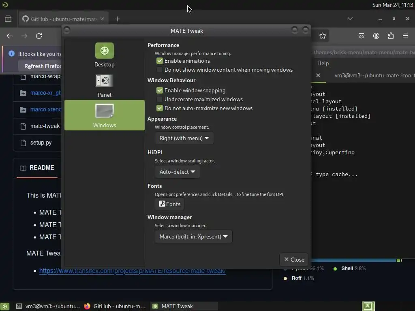Screen dimensions: 415x311
Task: Open the Firefox hamburger menu
Action: (405, 36)
